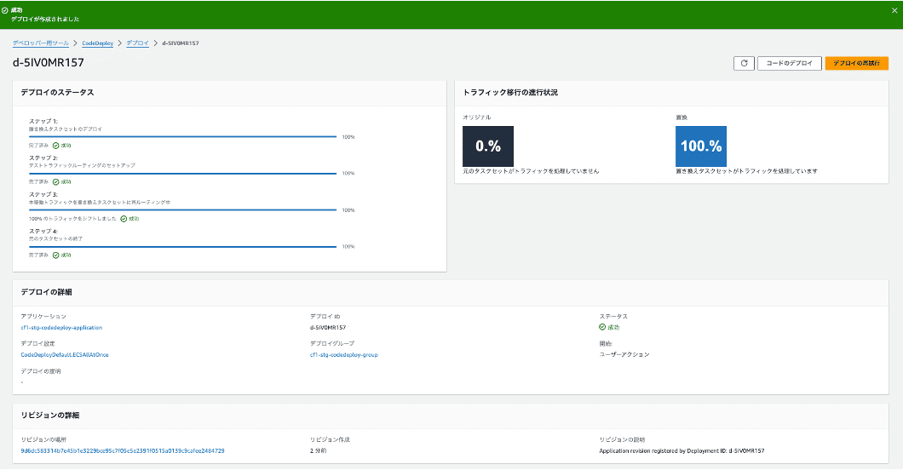Click success check icon under ステップ 2
The image size is (903, 470).
[x=56, y=182]
